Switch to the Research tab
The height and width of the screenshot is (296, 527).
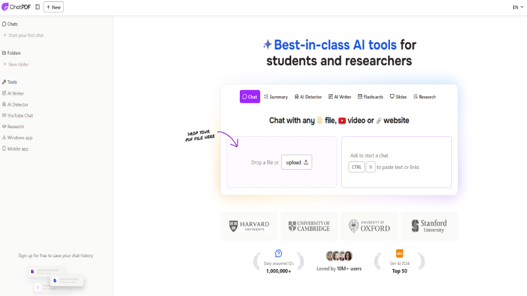coord(424,97)
